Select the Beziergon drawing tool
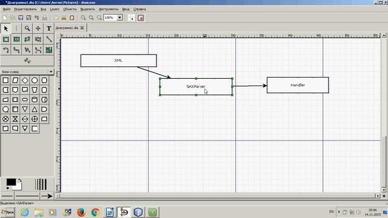The image size is (388, 218). (38, 39)
